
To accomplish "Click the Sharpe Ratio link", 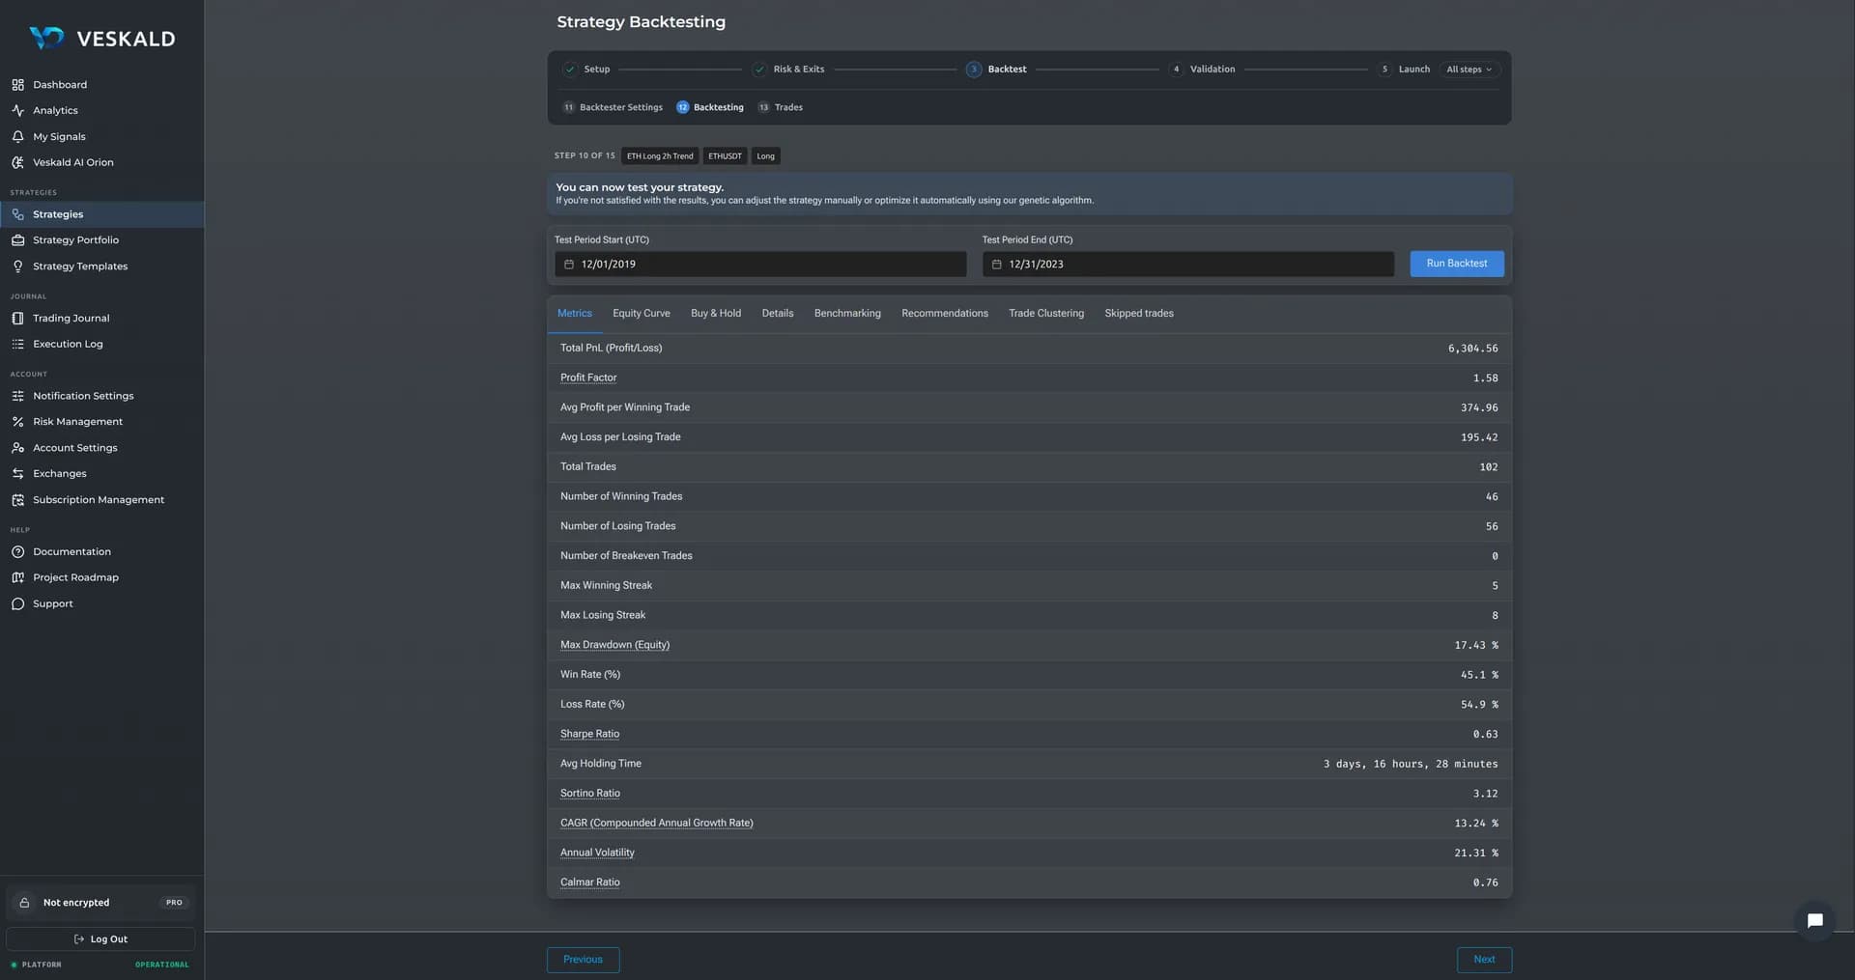I will pos(589,734).
